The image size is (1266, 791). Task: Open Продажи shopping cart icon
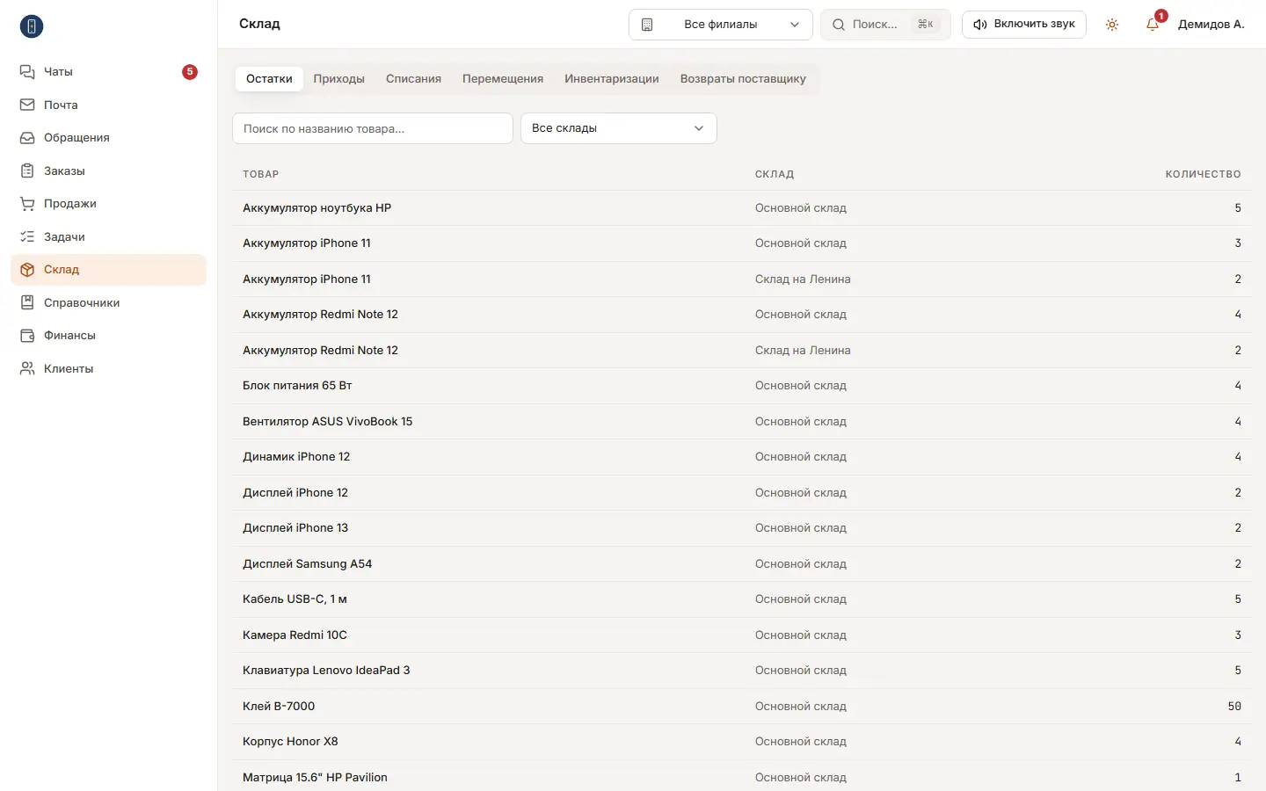(27, 204)
